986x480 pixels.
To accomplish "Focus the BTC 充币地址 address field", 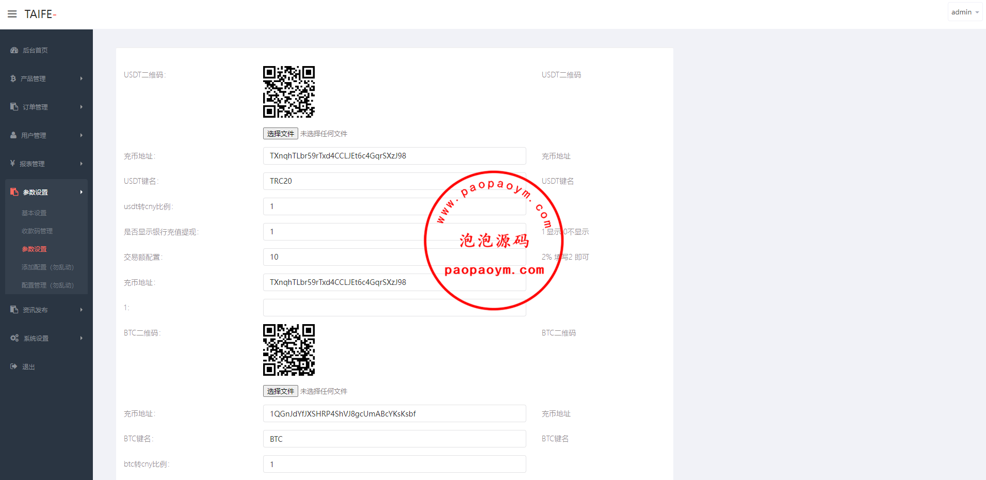I will tap(394, 414).
